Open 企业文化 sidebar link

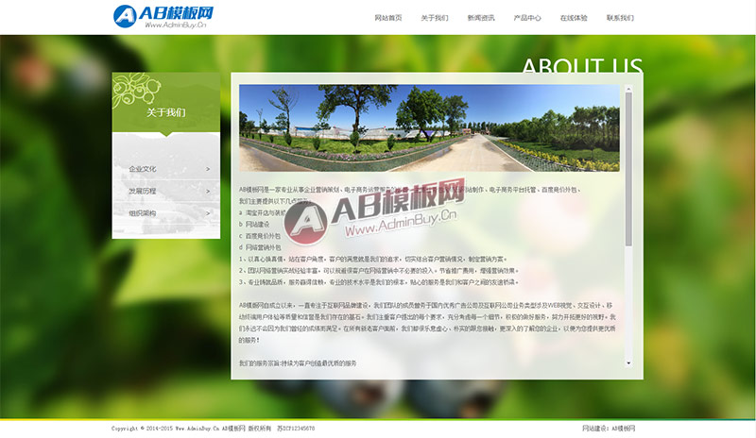click(143, 169)
